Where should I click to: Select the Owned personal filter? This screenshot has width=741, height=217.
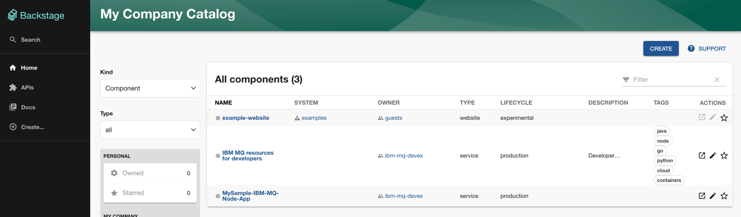coord(150,173)
